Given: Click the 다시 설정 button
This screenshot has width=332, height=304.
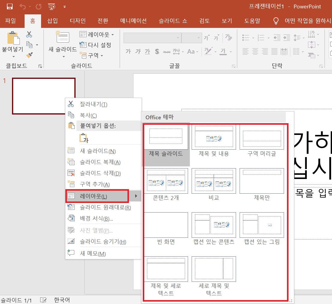Looking at the screenshot, I should click(x=95, y=45).
